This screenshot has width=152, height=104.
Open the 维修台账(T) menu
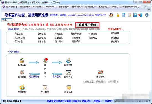[x=51, y=7]
